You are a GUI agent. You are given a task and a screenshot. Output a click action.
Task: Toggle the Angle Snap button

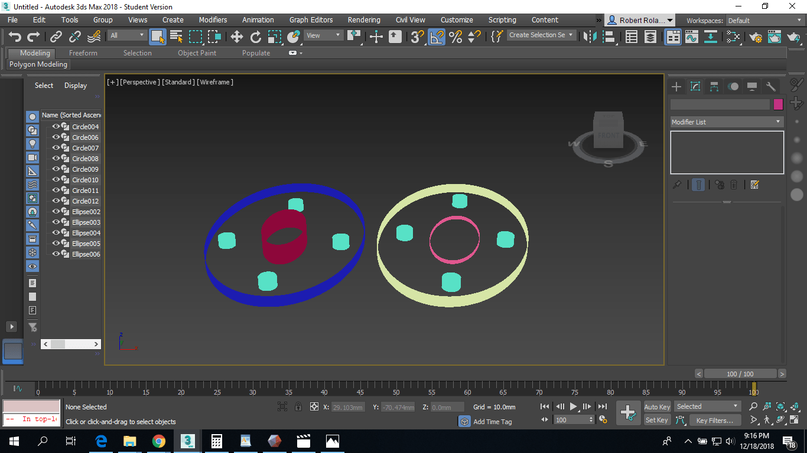coord(437,37)
